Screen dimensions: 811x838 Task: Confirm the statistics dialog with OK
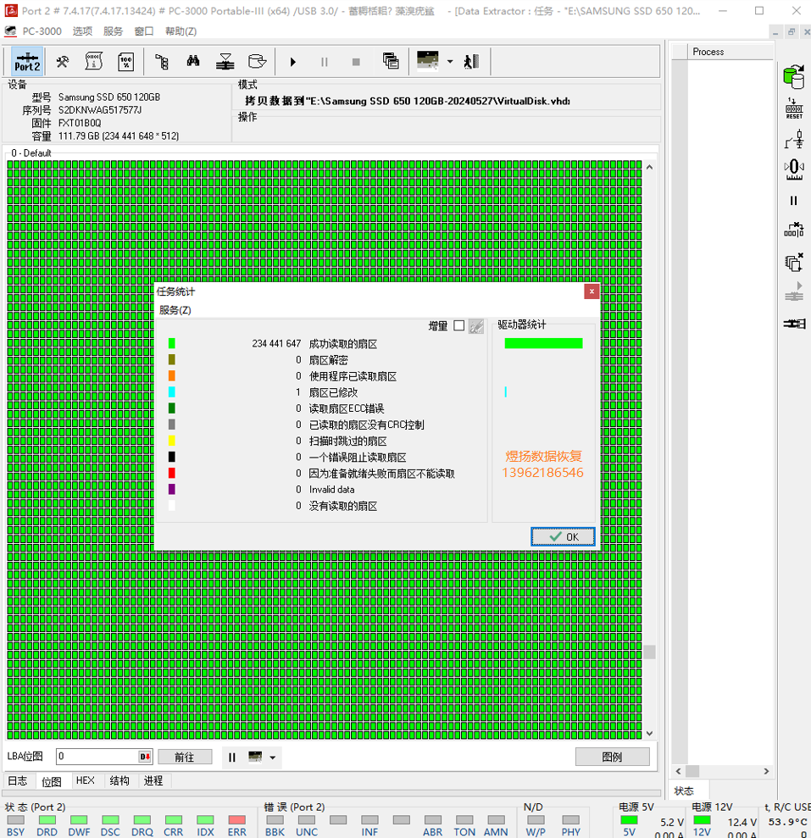click(x=563, y=536)
